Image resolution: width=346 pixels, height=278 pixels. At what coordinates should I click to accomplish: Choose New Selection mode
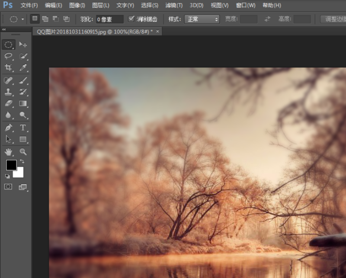coord(35,19)
